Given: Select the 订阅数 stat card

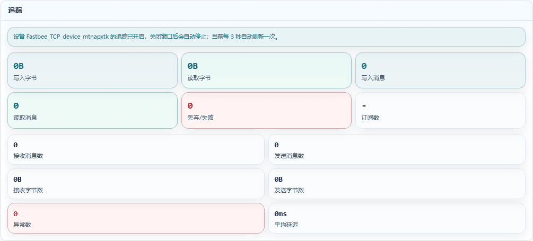Looking at the screenshot, I should pos(441,110).
